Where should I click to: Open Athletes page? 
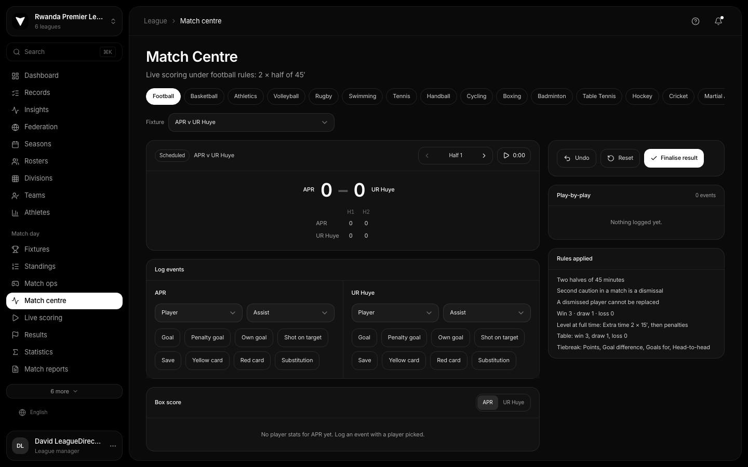click(64, 213)
